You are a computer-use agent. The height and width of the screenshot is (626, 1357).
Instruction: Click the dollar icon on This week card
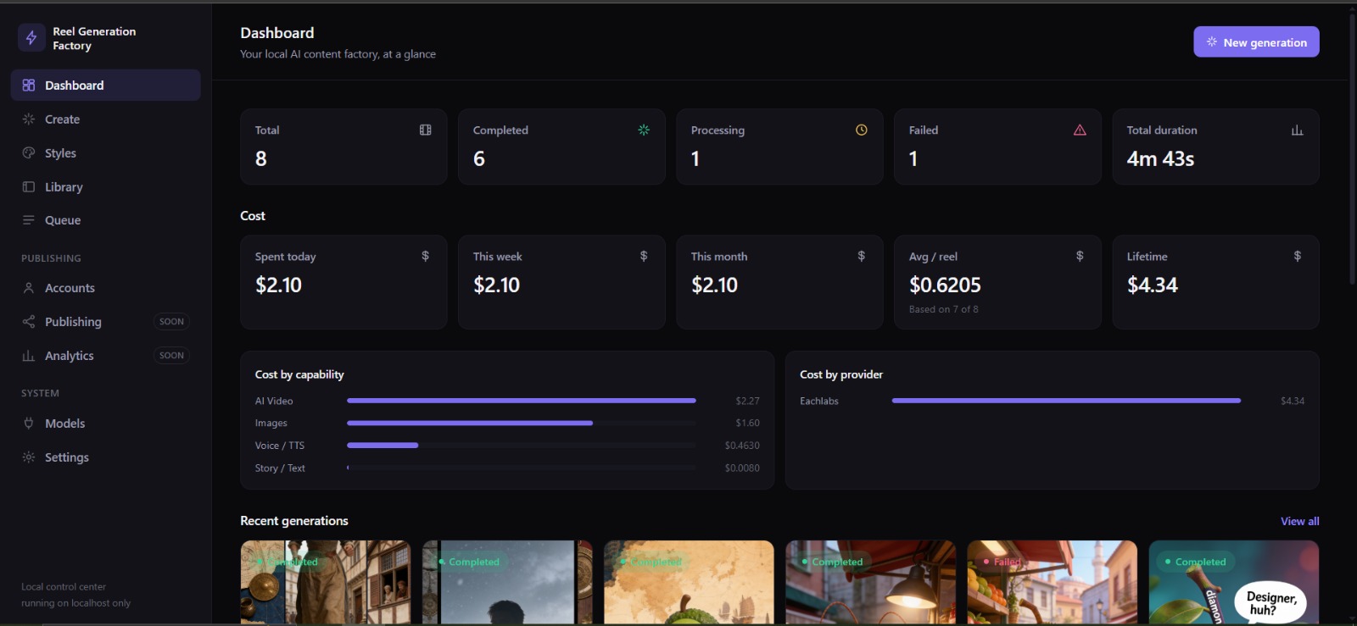coord(644,256)
